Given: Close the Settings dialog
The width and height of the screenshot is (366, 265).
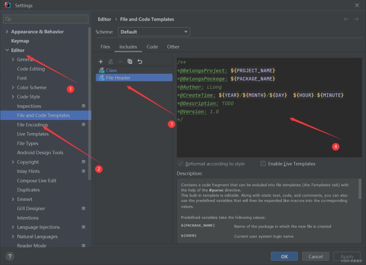Looking at the screenshot, I should pos(357,5).
